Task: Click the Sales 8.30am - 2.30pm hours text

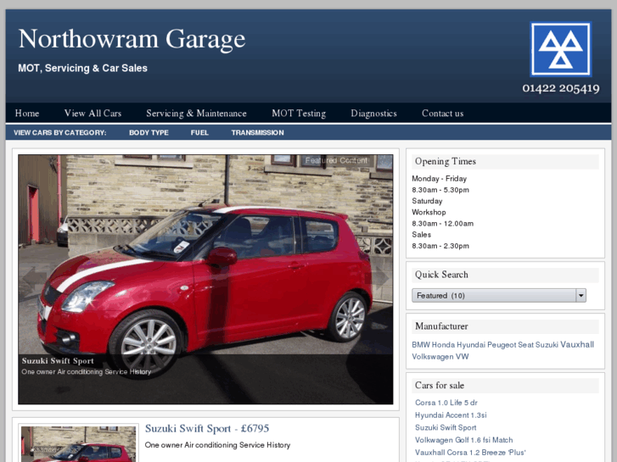Action: point(440,240)
